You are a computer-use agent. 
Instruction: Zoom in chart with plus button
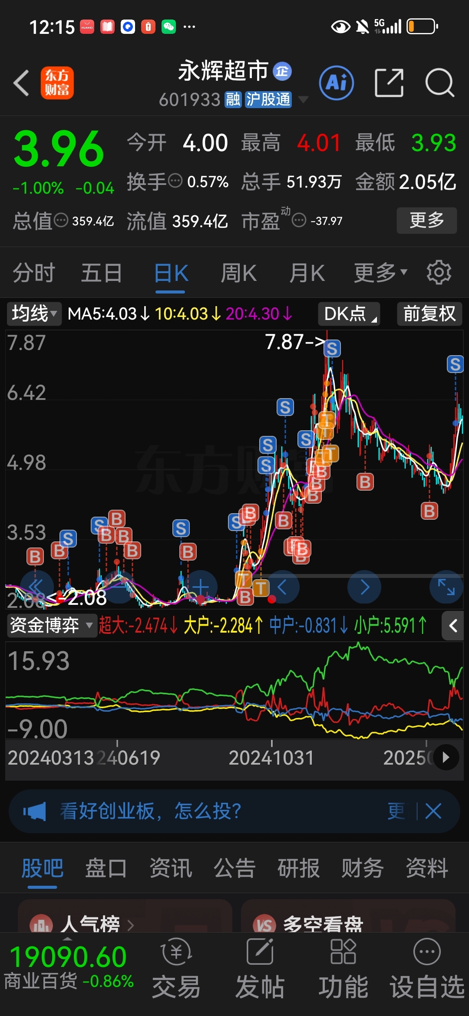(x=201, y=587)
